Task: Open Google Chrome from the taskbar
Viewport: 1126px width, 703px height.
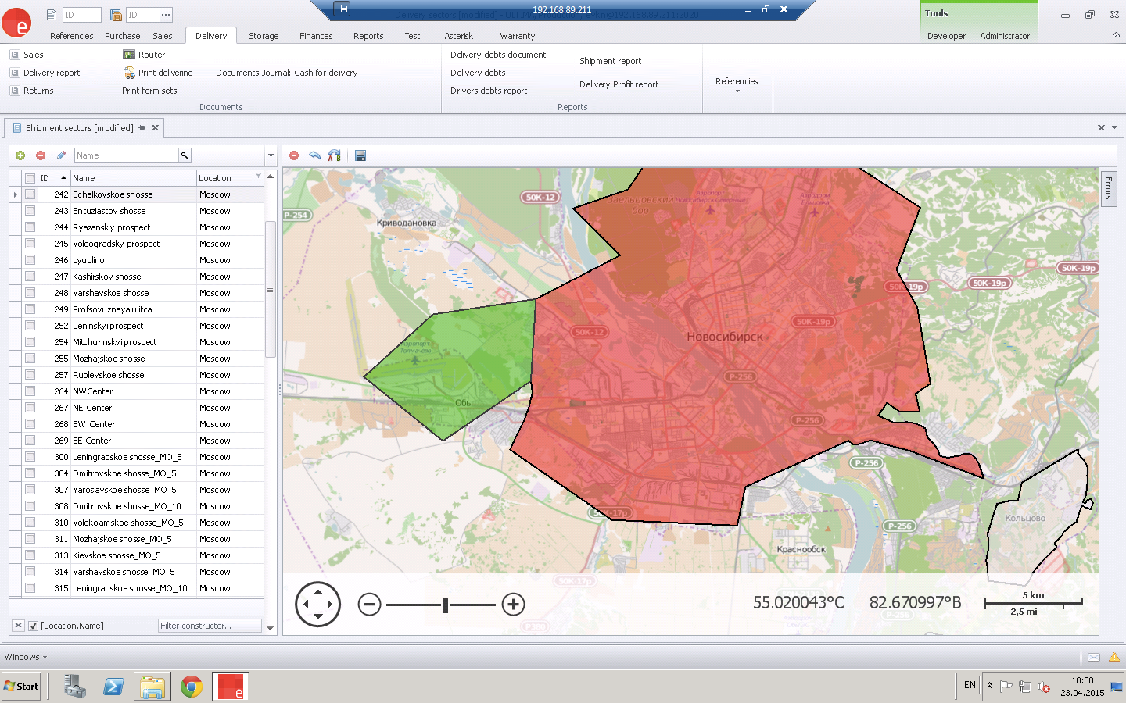Action: tap(192, 687)
